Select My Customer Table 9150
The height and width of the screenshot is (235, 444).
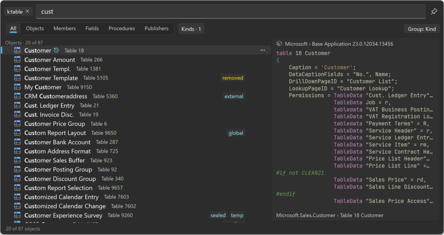tap(136, 87)
